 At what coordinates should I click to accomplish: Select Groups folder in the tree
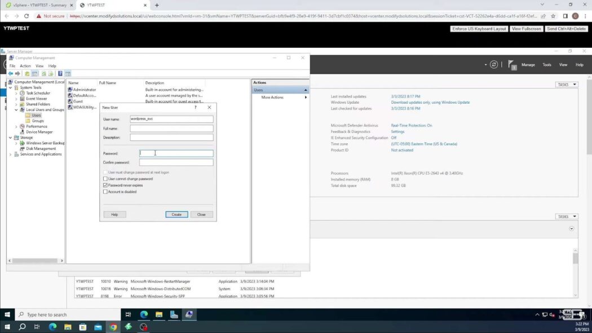click(x=34, y=121)
